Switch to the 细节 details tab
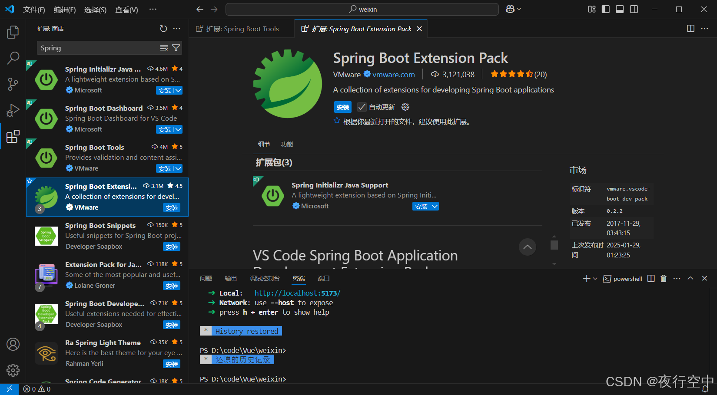Viewport: 717px width, 395px height. click(264, 144)
